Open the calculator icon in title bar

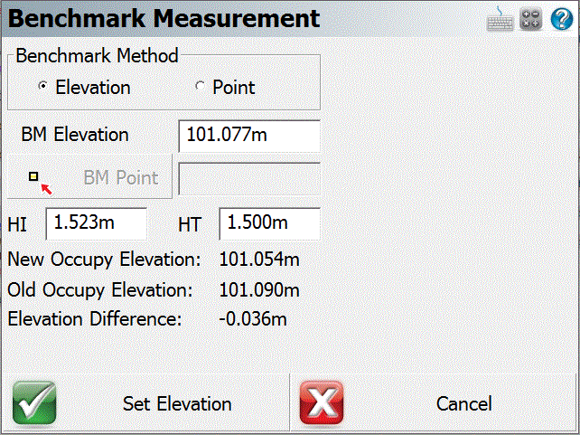[x=530, y=20]
